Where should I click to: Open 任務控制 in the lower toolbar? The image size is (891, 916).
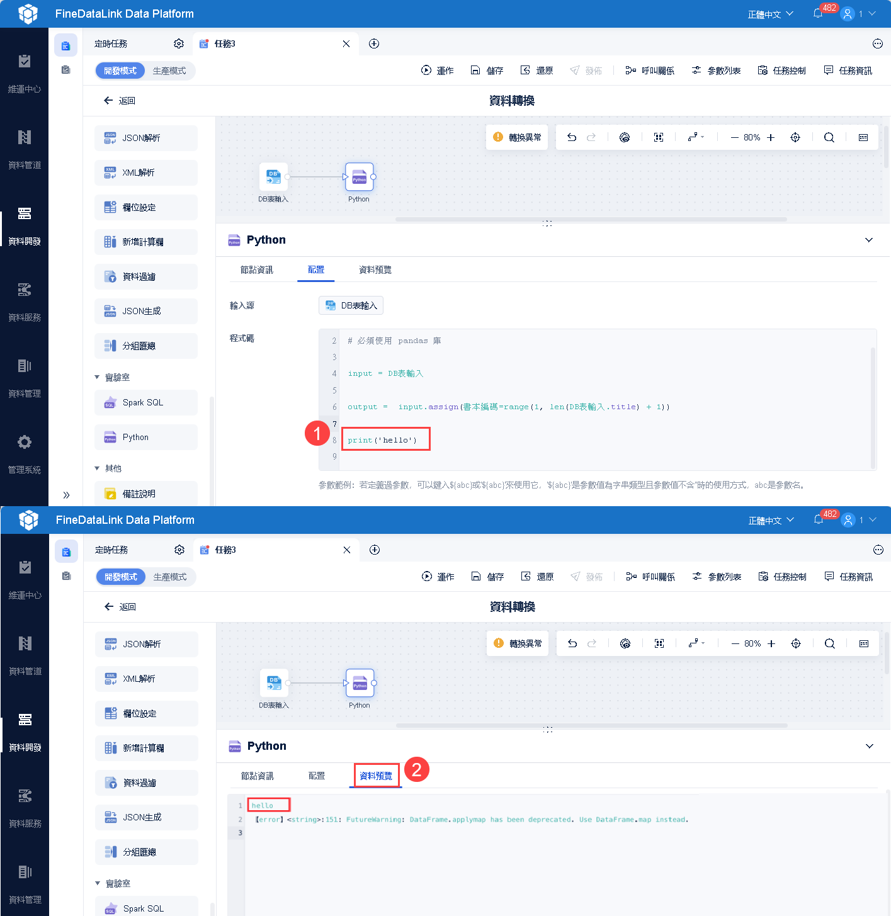(x=782, y=577)
